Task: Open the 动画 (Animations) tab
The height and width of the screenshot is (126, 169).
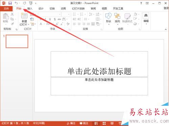Action: point(63,8)
